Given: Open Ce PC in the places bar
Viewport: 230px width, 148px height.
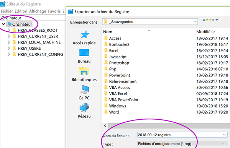Looking at the screenshot, I should [84, 93].
